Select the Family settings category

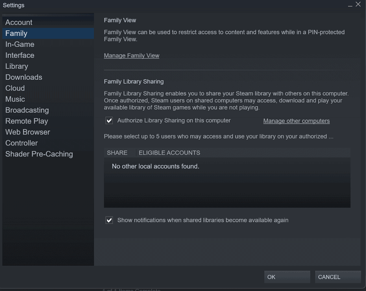(48, 33)
